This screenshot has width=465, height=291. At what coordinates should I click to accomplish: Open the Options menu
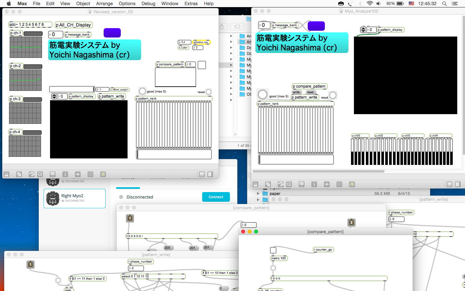(127, 4)
